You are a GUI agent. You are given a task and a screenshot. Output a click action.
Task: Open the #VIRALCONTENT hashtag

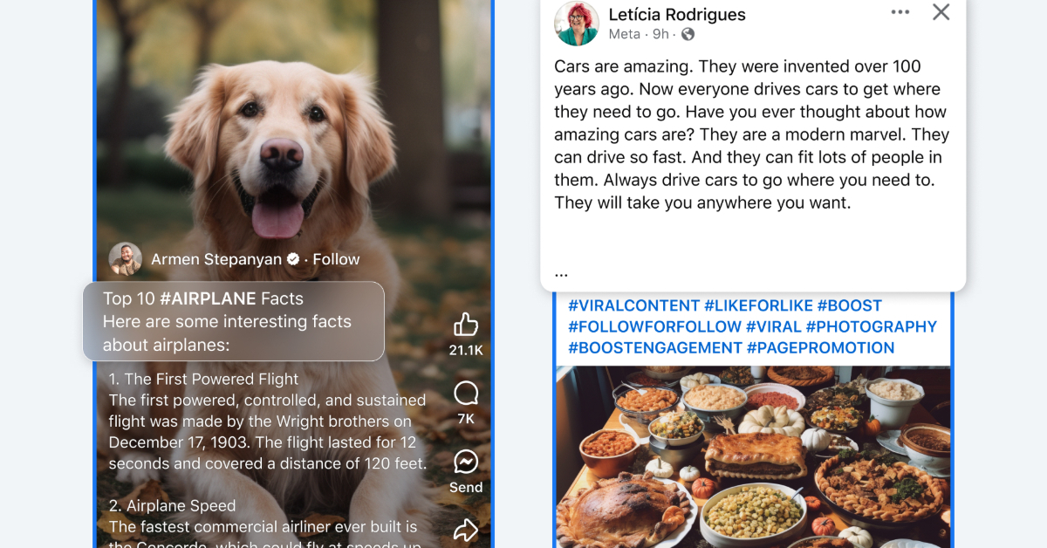634,305
